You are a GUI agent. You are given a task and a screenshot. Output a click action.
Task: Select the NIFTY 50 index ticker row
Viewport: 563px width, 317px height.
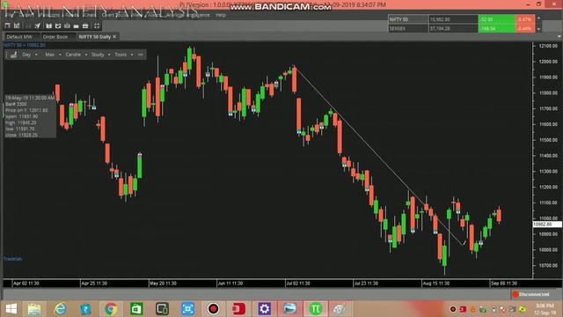point(461,19)
